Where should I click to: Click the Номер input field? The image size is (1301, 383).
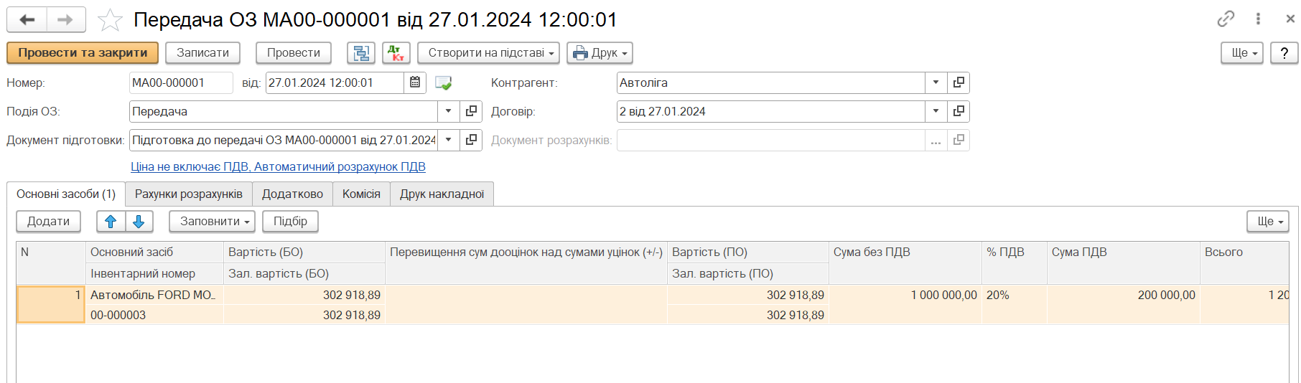(181, 82)
